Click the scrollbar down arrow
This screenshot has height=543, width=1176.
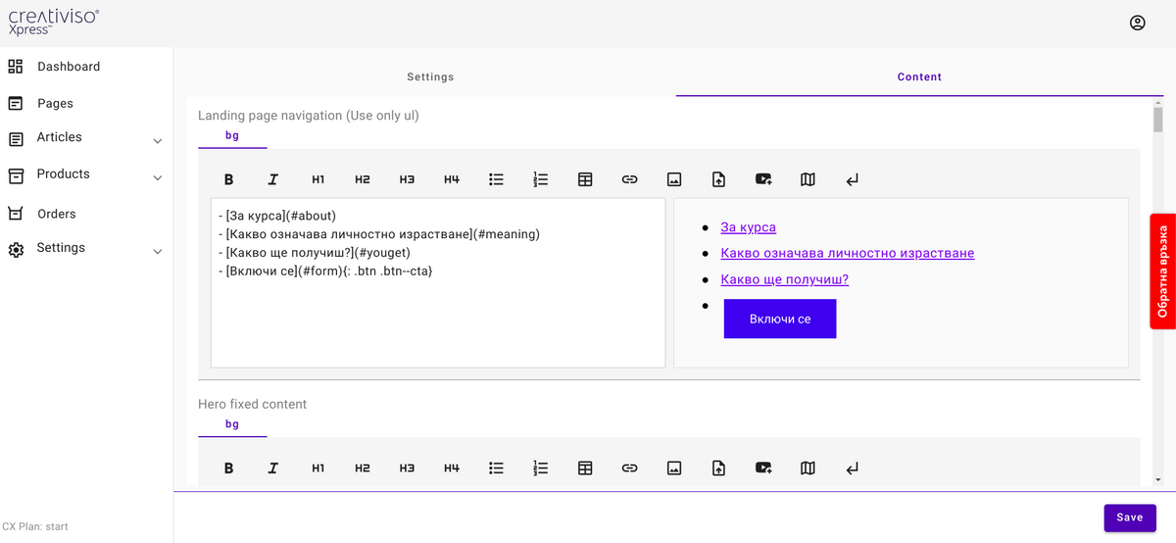click(x=1158, y=480)
